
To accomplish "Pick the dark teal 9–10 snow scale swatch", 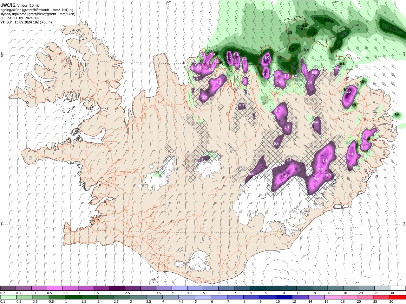I will tap(273, 288).
